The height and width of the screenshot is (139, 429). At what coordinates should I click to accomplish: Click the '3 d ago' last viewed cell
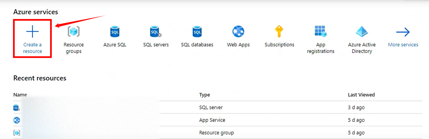coord(356,107)
